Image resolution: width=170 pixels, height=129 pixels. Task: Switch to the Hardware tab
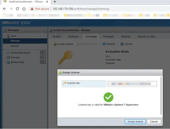pyautogui.click(x=73, y=36)
